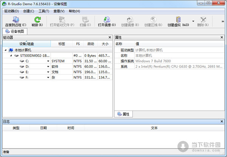Image resolution: width=227 pixels, height=157 pixels.
Task: Collapse the ST500DM002 disk node
Action: point(11,56)
